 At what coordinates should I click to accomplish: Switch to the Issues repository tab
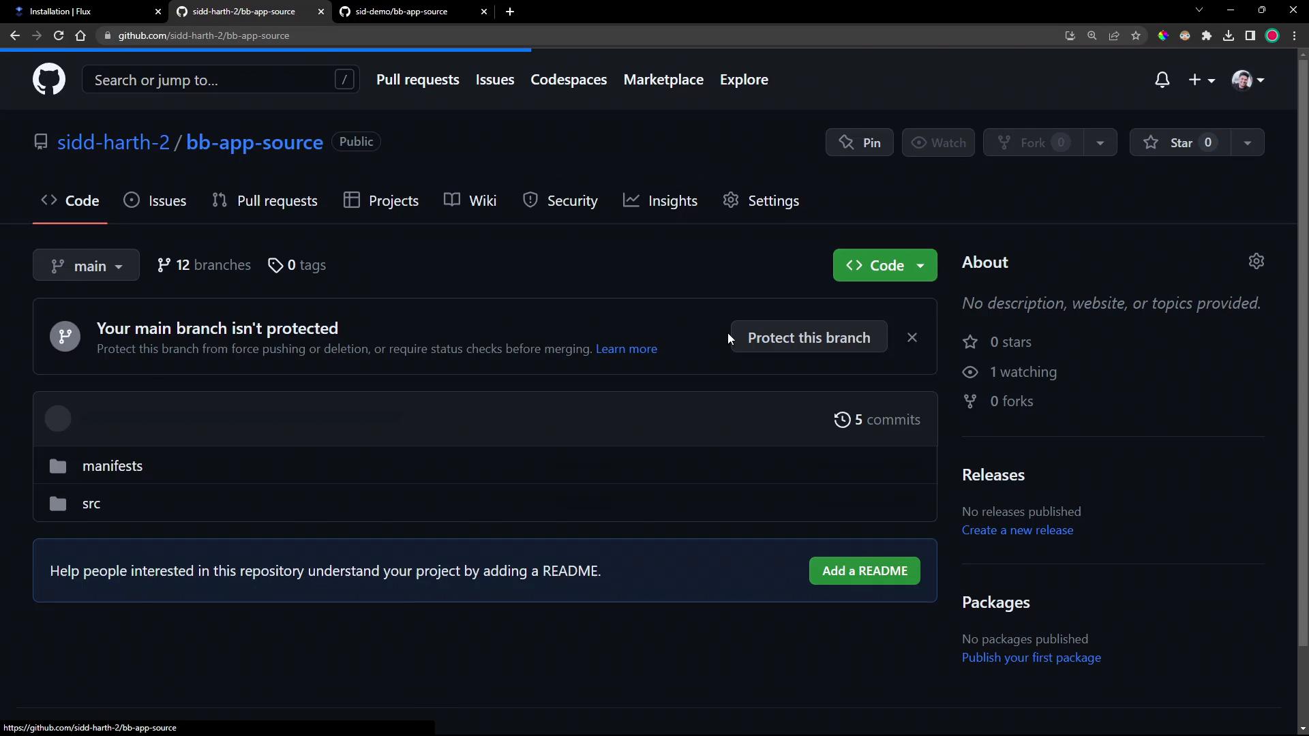coord(155,200)
